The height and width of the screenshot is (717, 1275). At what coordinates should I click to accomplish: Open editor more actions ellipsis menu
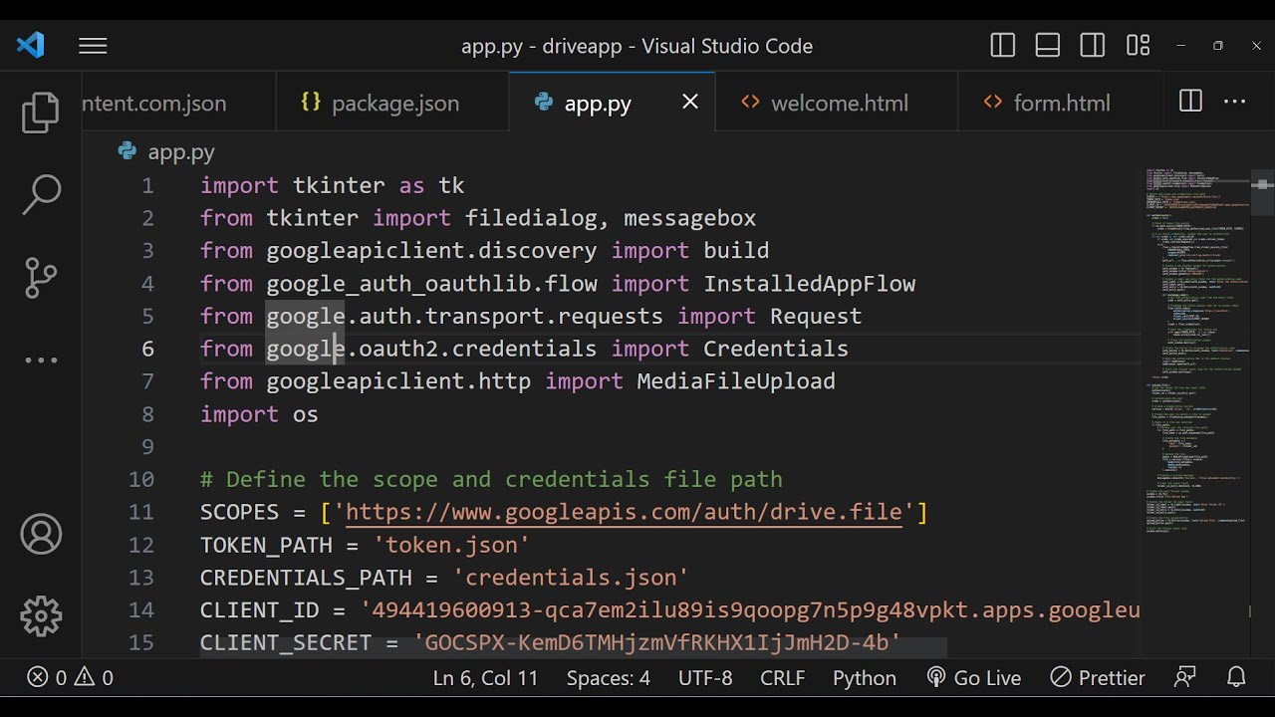(x=1235, y=102)
